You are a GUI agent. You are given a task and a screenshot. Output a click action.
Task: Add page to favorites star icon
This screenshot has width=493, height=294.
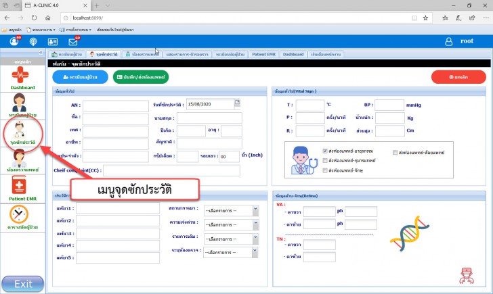click(x=425, y=18)
